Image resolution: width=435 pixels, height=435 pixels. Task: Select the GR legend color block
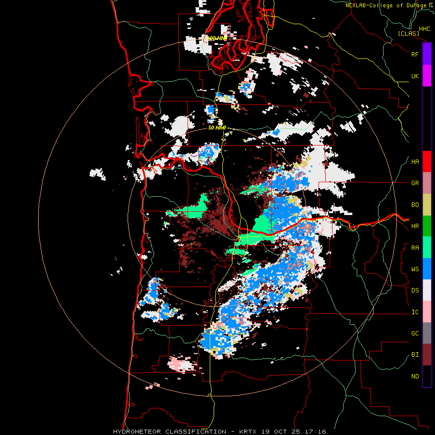click(x=427, y=183)
